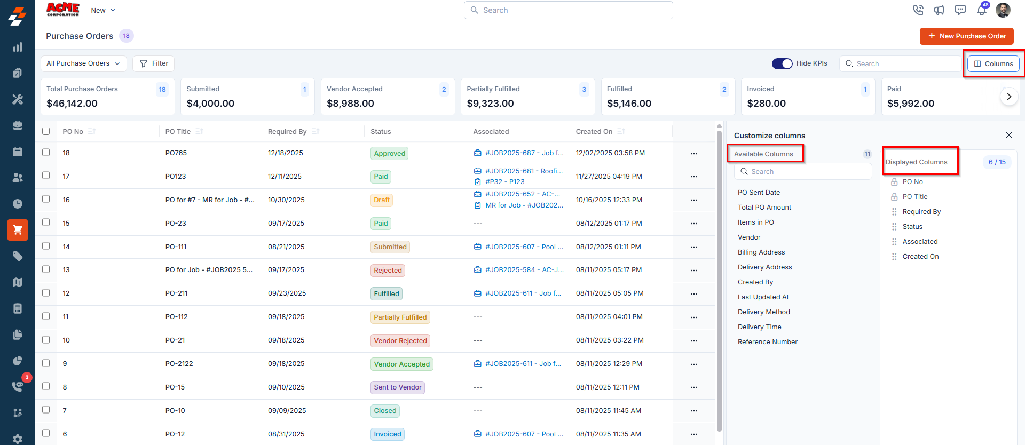Click the Columns button
This screenshot has height=445, width=1025.
(x=994, y=63)
